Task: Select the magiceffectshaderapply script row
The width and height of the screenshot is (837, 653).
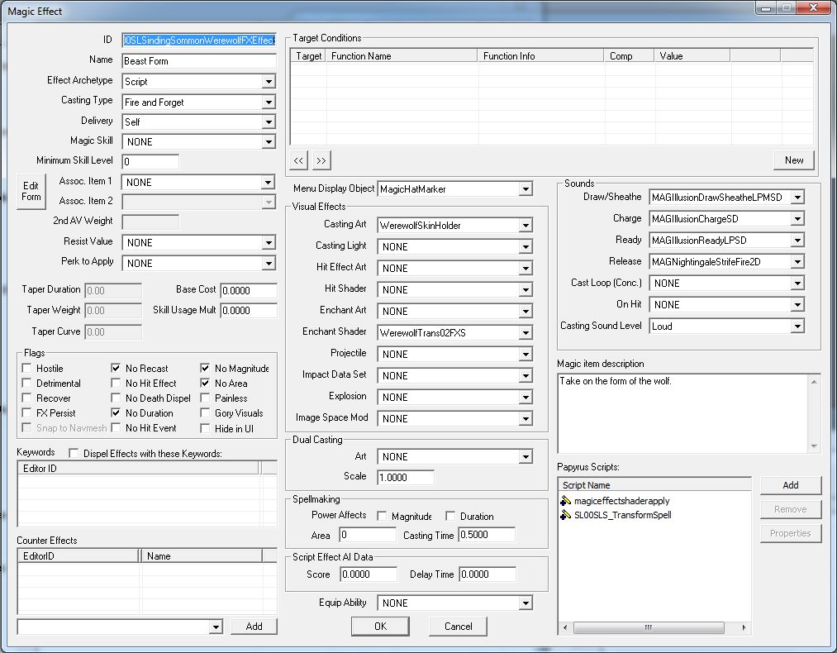Action: (654, 501)
